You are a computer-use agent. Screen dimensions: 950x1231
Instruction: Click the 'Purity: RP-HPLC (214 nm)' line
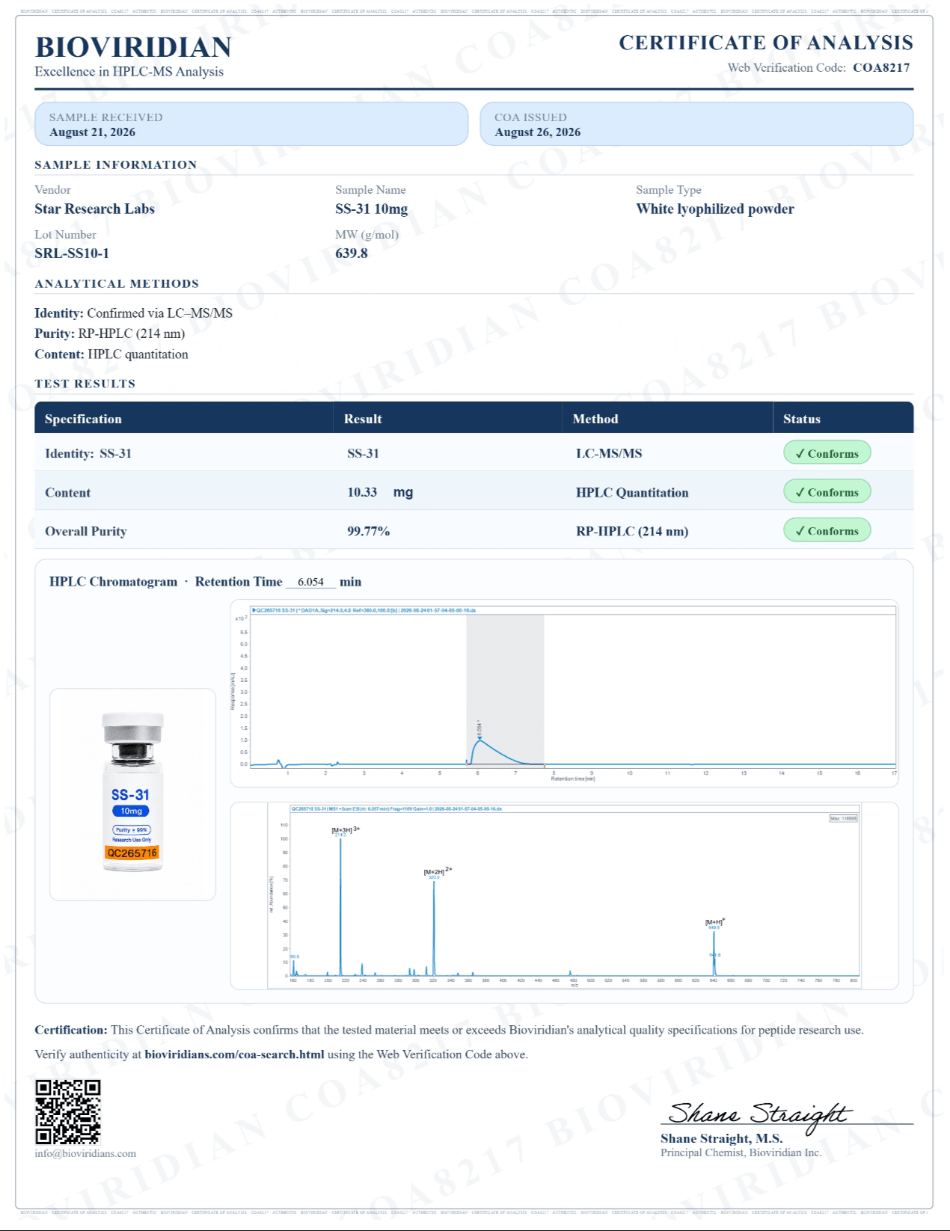point(109,334)
